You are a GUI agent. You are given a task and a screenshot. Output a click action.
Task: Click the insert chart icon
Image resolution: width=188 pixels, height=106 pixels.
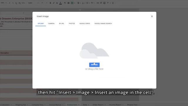point(105,3)
